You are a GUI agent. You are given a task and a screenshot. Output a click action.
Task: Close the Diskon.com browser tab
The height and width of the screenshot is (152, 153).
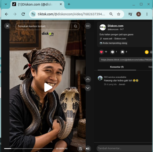[61, 4]
